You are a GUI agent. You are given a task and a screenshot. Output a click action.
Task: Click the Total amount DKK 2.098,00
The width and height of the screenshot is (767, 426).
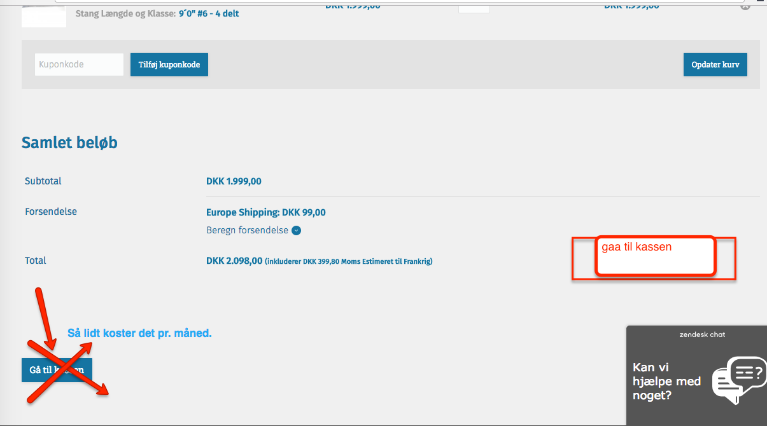point(234,261)
